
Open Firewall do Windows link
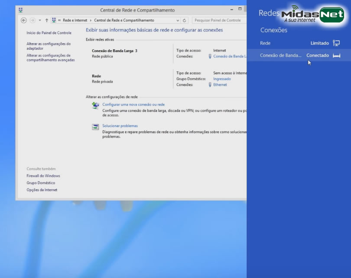pyautogui.click(x=43, y=176)
